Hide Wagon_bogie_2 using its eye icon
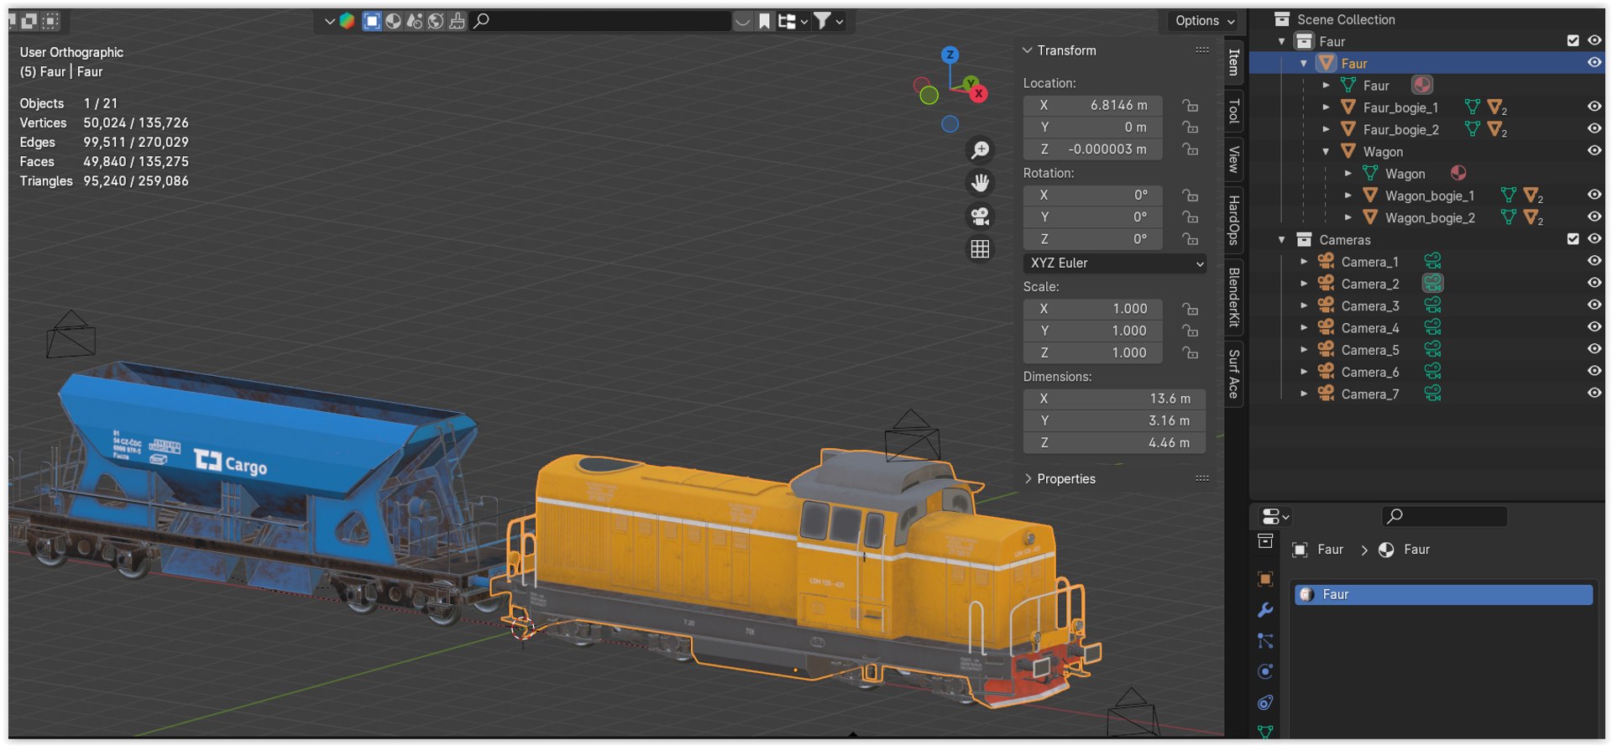The height and width of the screenshot is (746, 1612). (1594, 216)
